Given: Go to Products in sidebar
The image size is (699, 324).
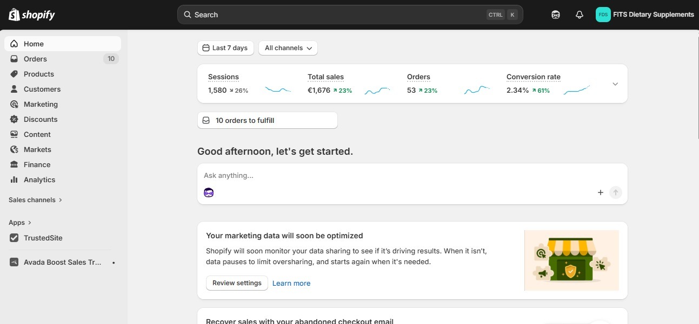Looking at the screenshot, I should 63,74.
